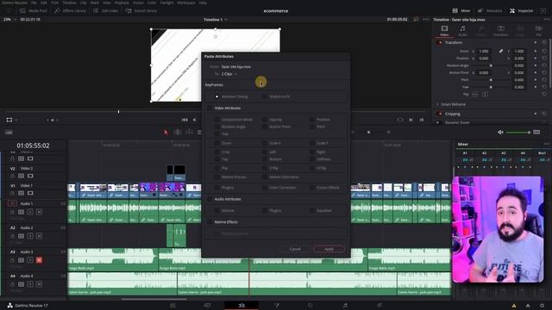The height and width of the screenshot is (310, 552).
Task: Enable the Retime Effects checkbox
Action: tap(210, 222)
